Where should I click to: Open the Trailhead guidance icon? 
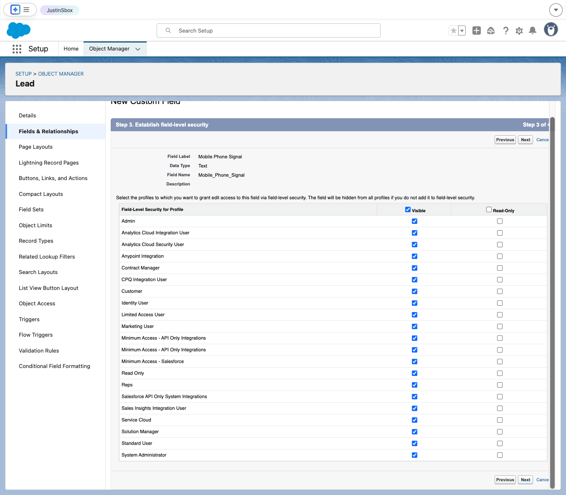491,30
